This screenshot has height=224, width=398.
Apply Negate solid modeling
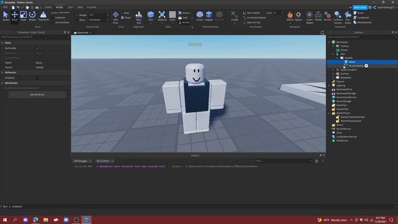tap(209, 16)
